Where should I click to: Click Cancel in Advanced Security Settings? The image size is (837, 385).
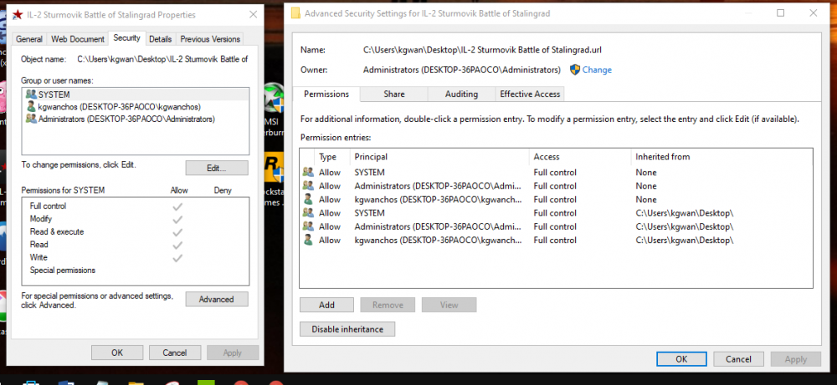pos(738,359)
